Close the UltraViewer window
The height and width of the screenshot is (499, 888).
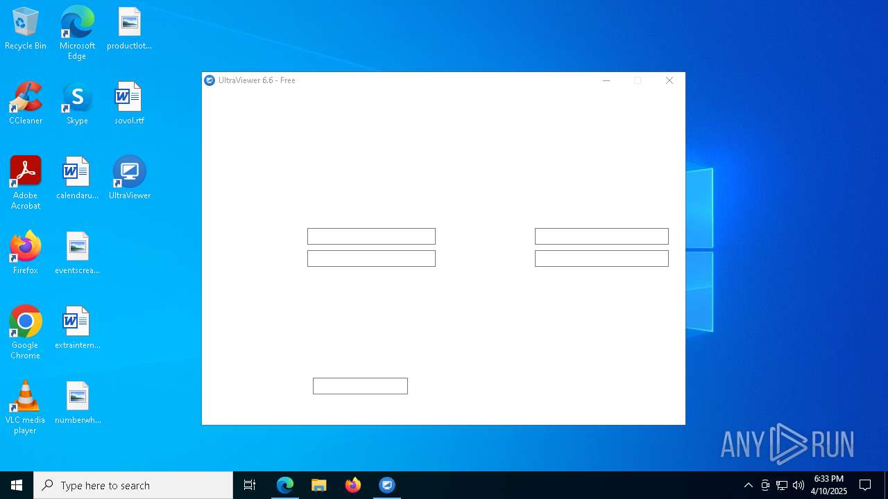669,80
